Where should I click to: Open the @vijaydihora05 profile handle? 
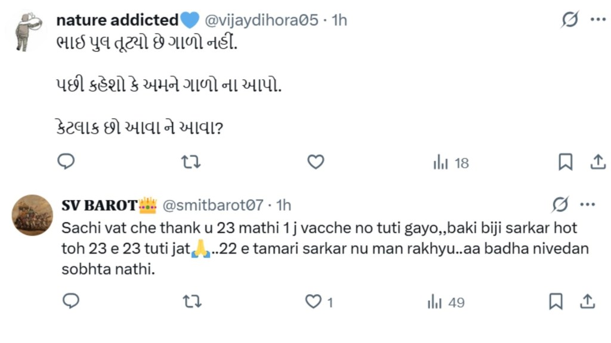coord(261,20)
